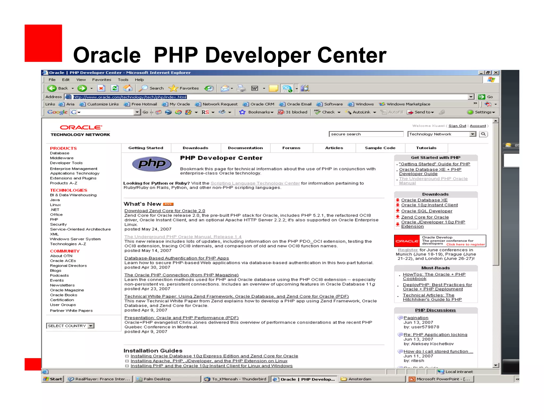Click the Send to icon

coord(410,112)
